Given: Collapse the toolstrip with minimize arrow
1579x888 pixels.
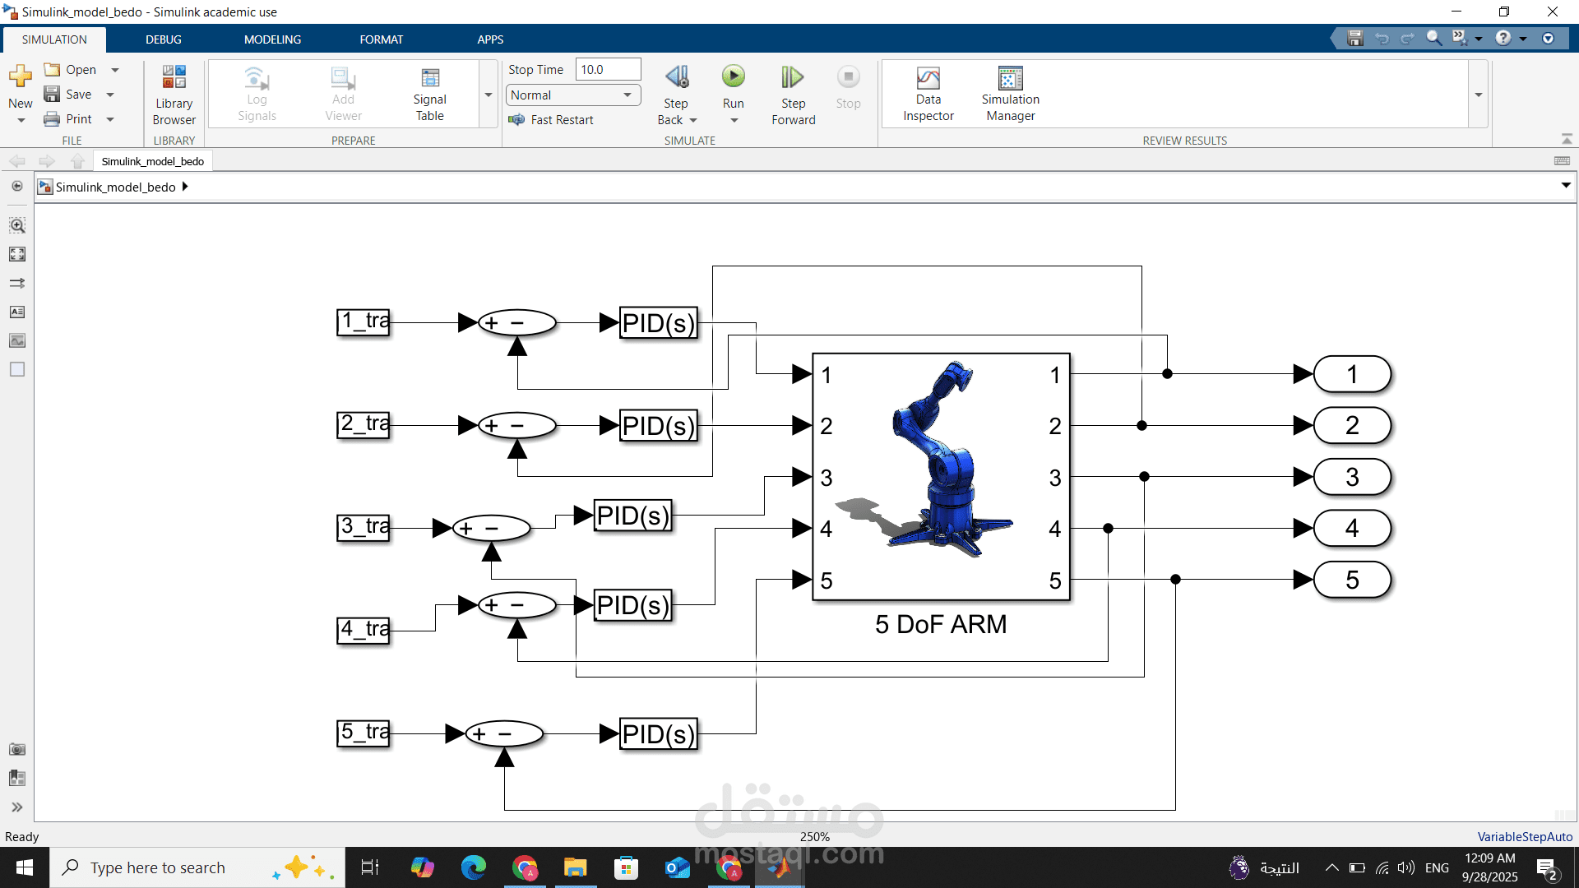Looking at the screenshot, I should coord(1566,139).
